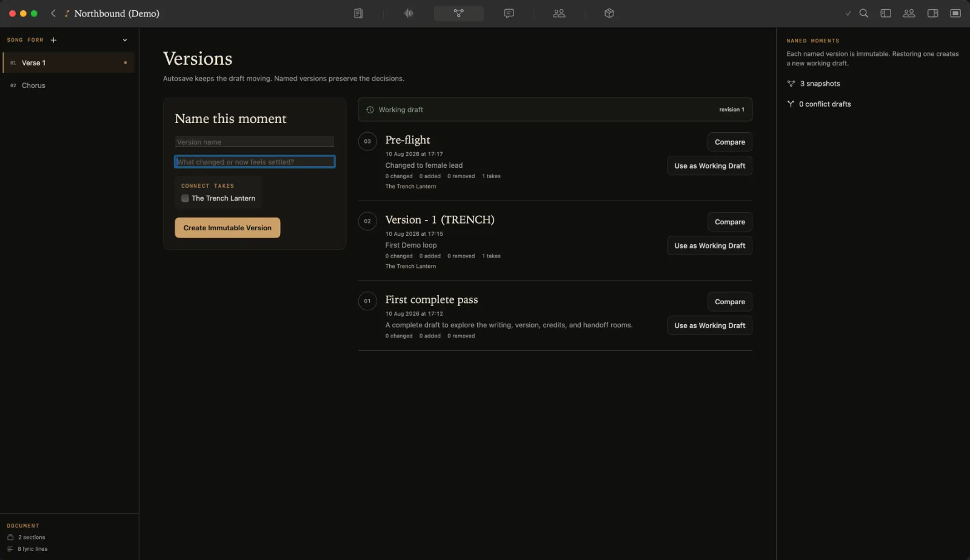Click the 01 version number badge

(367, 301)
